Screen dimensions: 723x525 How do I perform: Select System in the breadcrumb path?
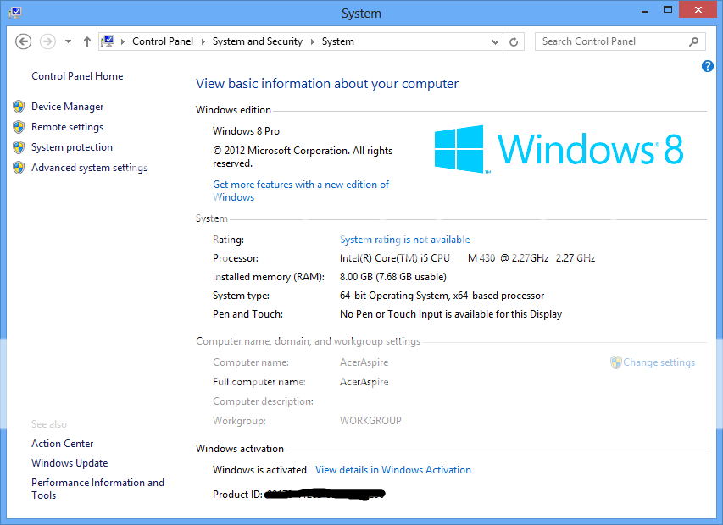tap(338, 41)
